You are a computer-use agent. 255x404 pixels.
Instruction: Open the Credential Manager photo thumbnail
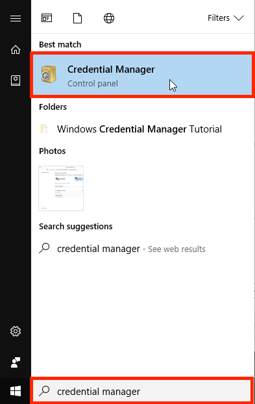[x=61, y=188]
